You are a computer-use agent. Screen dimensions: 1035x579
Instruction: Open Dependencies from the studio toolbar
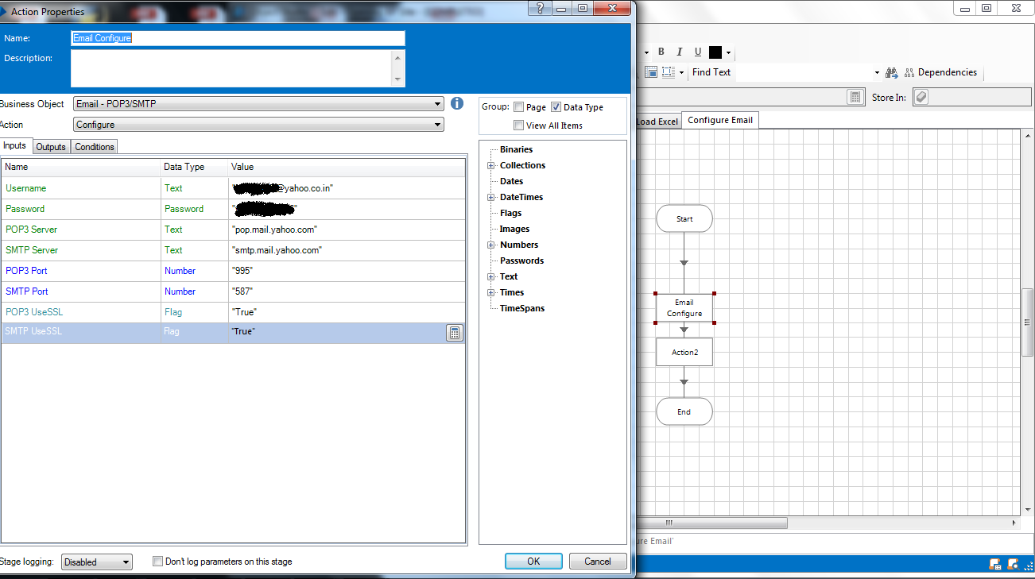(x=940, y=72)
